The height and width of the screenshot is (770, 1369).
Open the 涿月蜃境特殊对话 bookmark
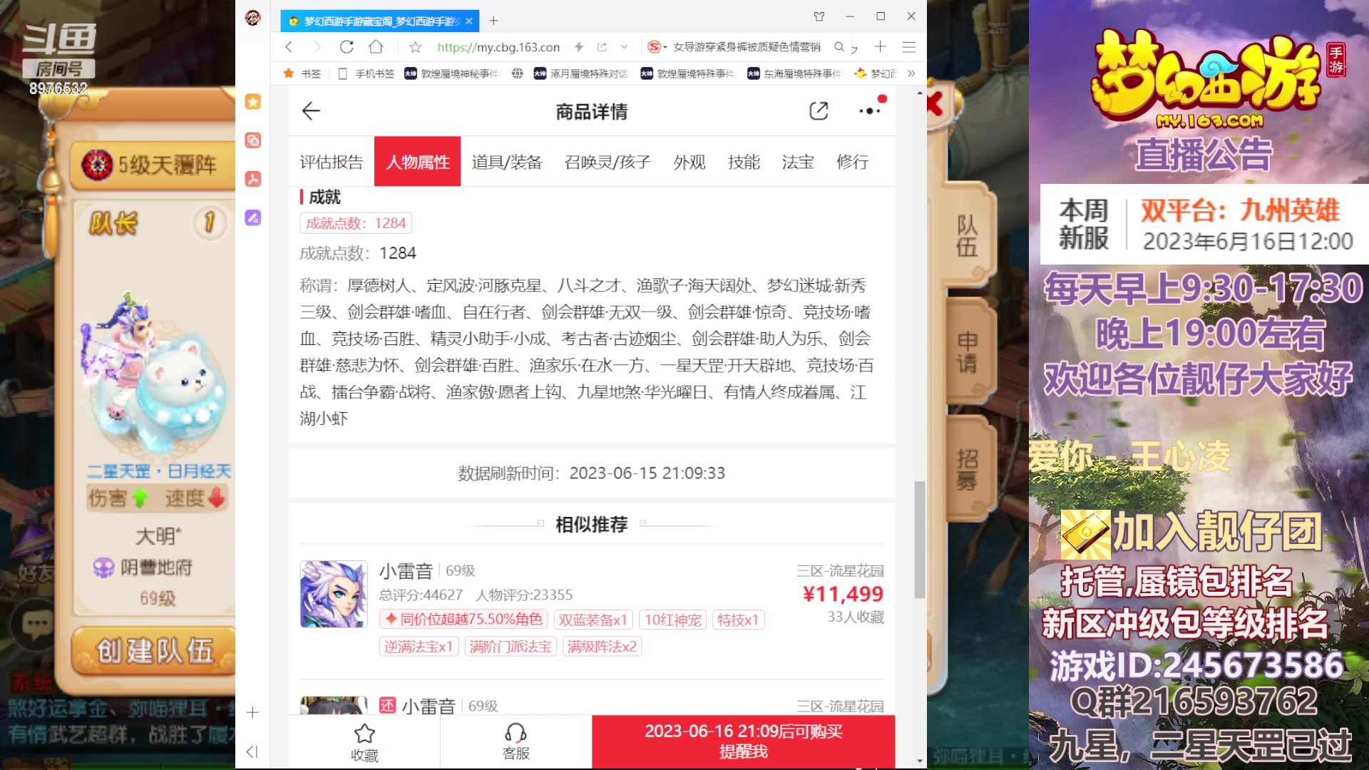[x=580, y=73]
